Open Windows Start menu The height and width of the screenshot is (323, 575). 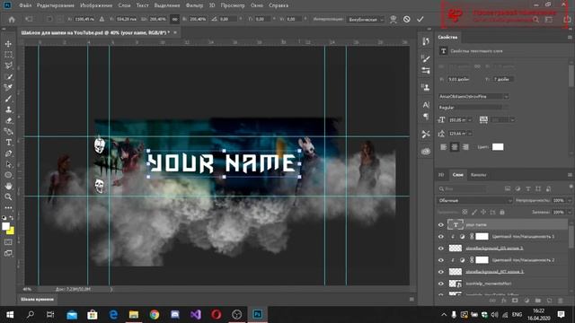(x=10, y=314)
